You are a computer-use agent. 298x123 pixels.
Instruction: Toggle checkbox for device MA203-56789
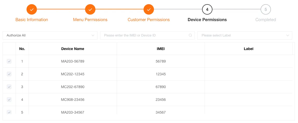click(x=9, y=62)
